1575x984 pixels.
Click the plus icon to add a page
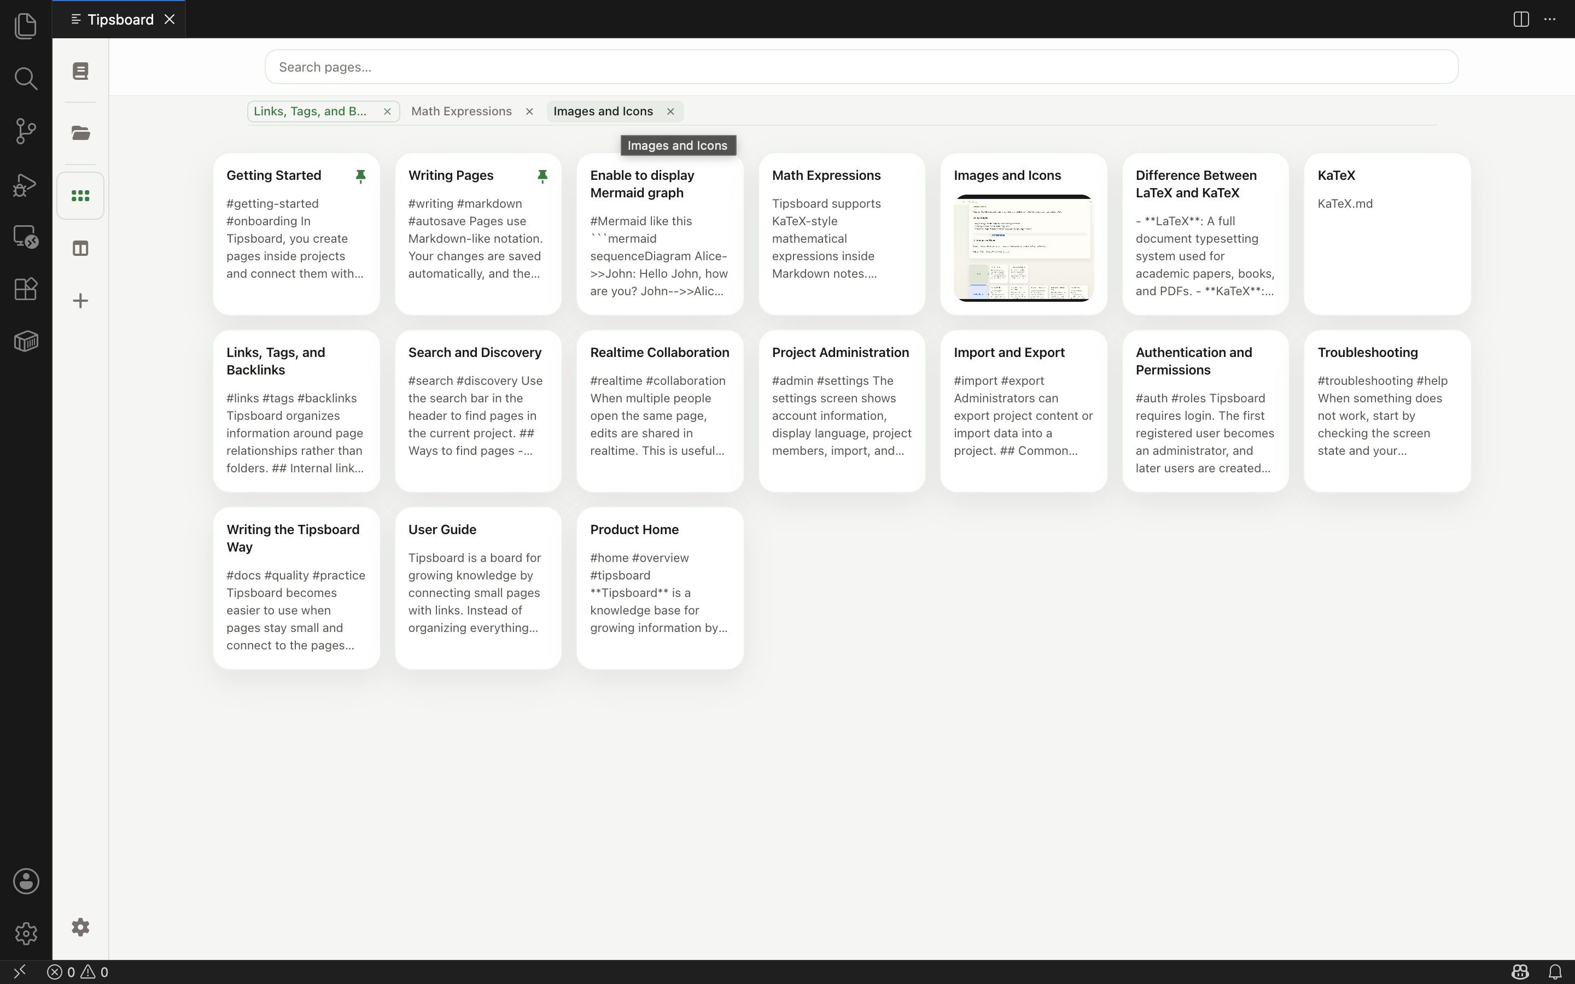tap(81, 301)
